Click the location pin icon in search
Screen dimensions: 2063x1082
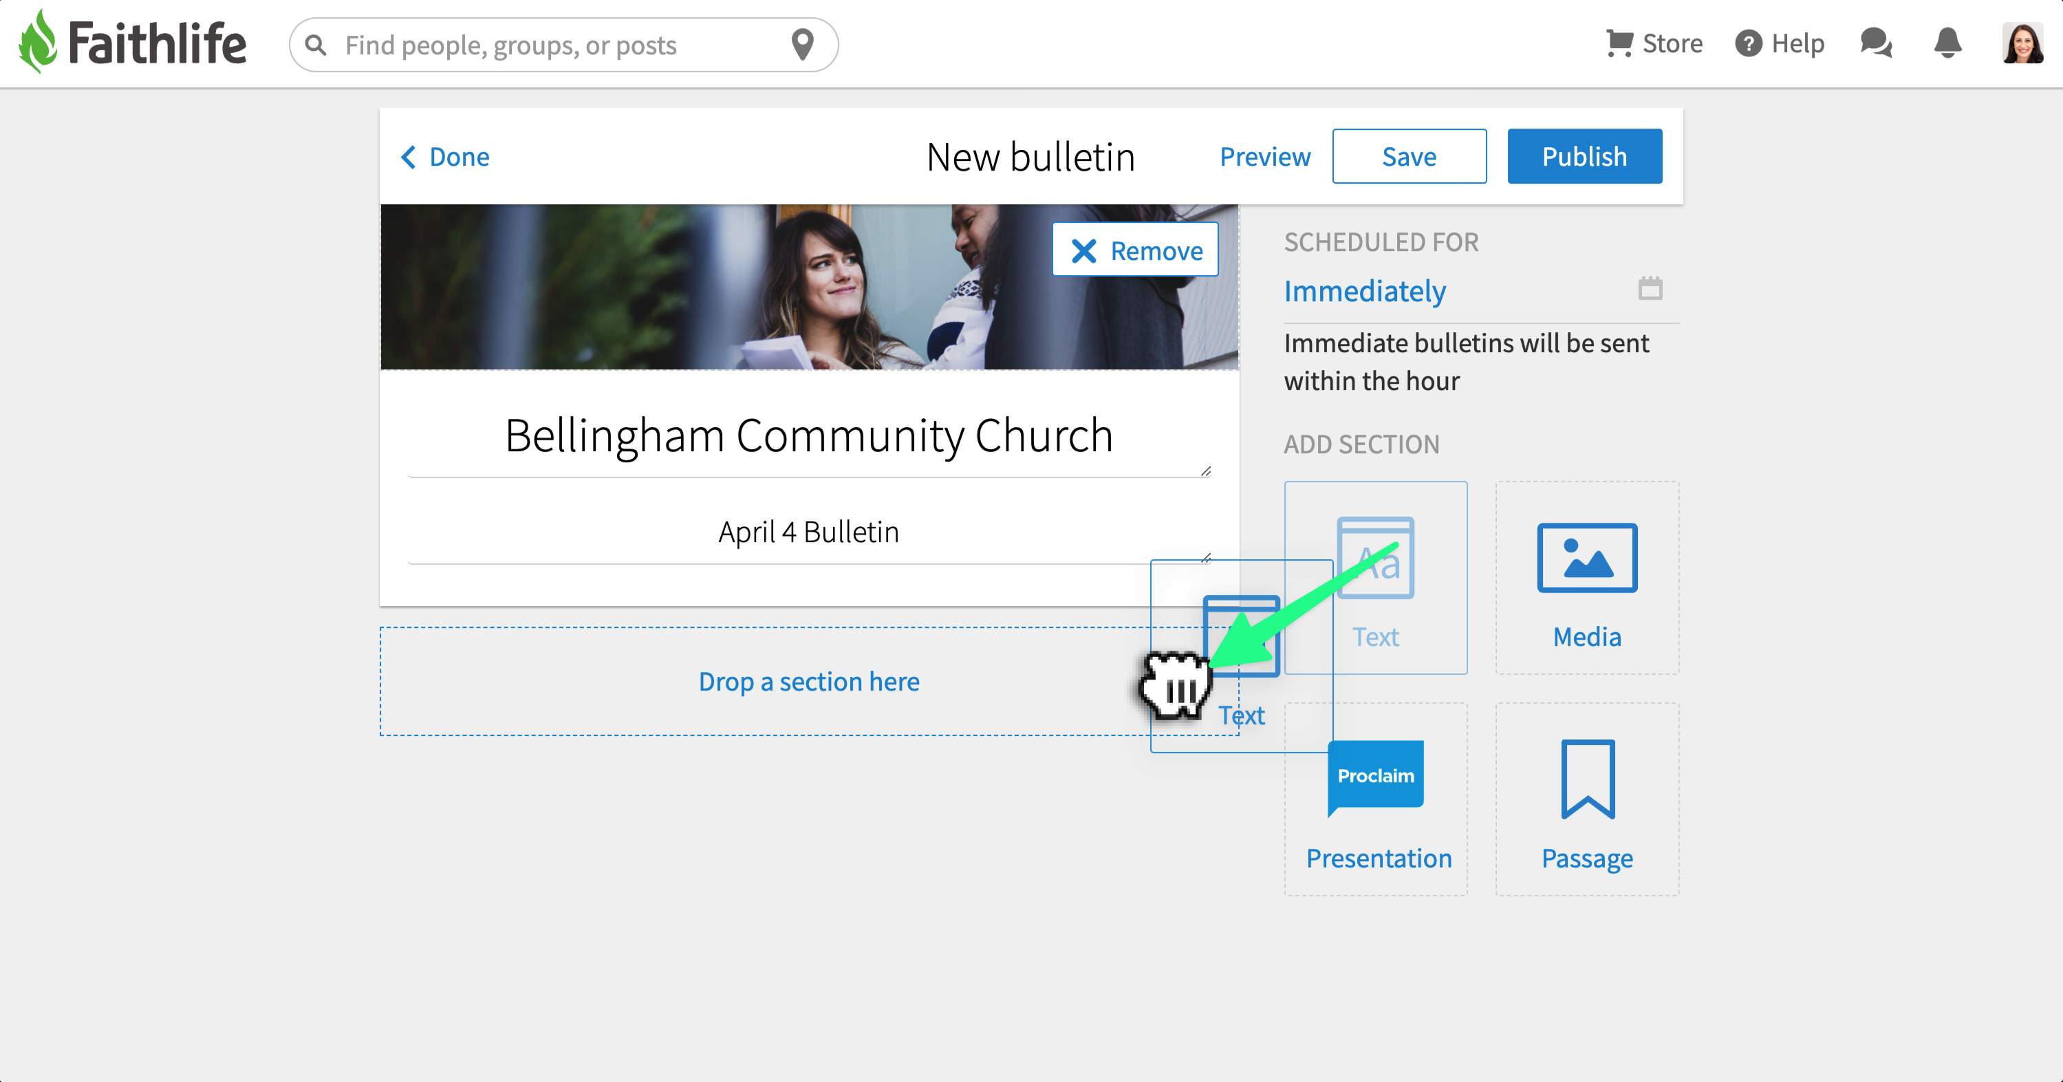(x=801, y=45)
